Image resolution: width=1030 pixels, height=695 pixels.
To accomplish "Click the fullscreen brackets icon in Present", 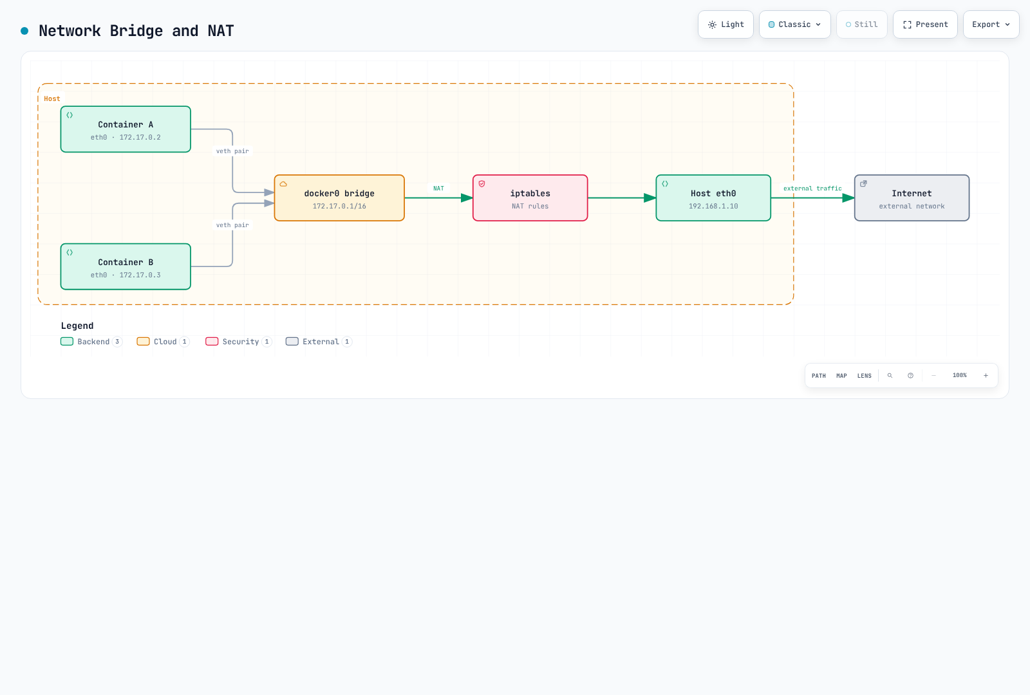I will click(907, 24).
